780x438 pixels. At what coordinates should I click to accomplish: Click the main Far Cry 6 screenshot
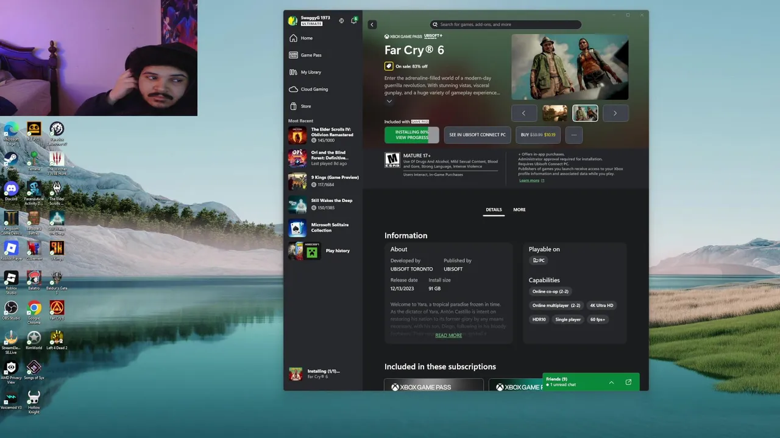pos(570,66)
